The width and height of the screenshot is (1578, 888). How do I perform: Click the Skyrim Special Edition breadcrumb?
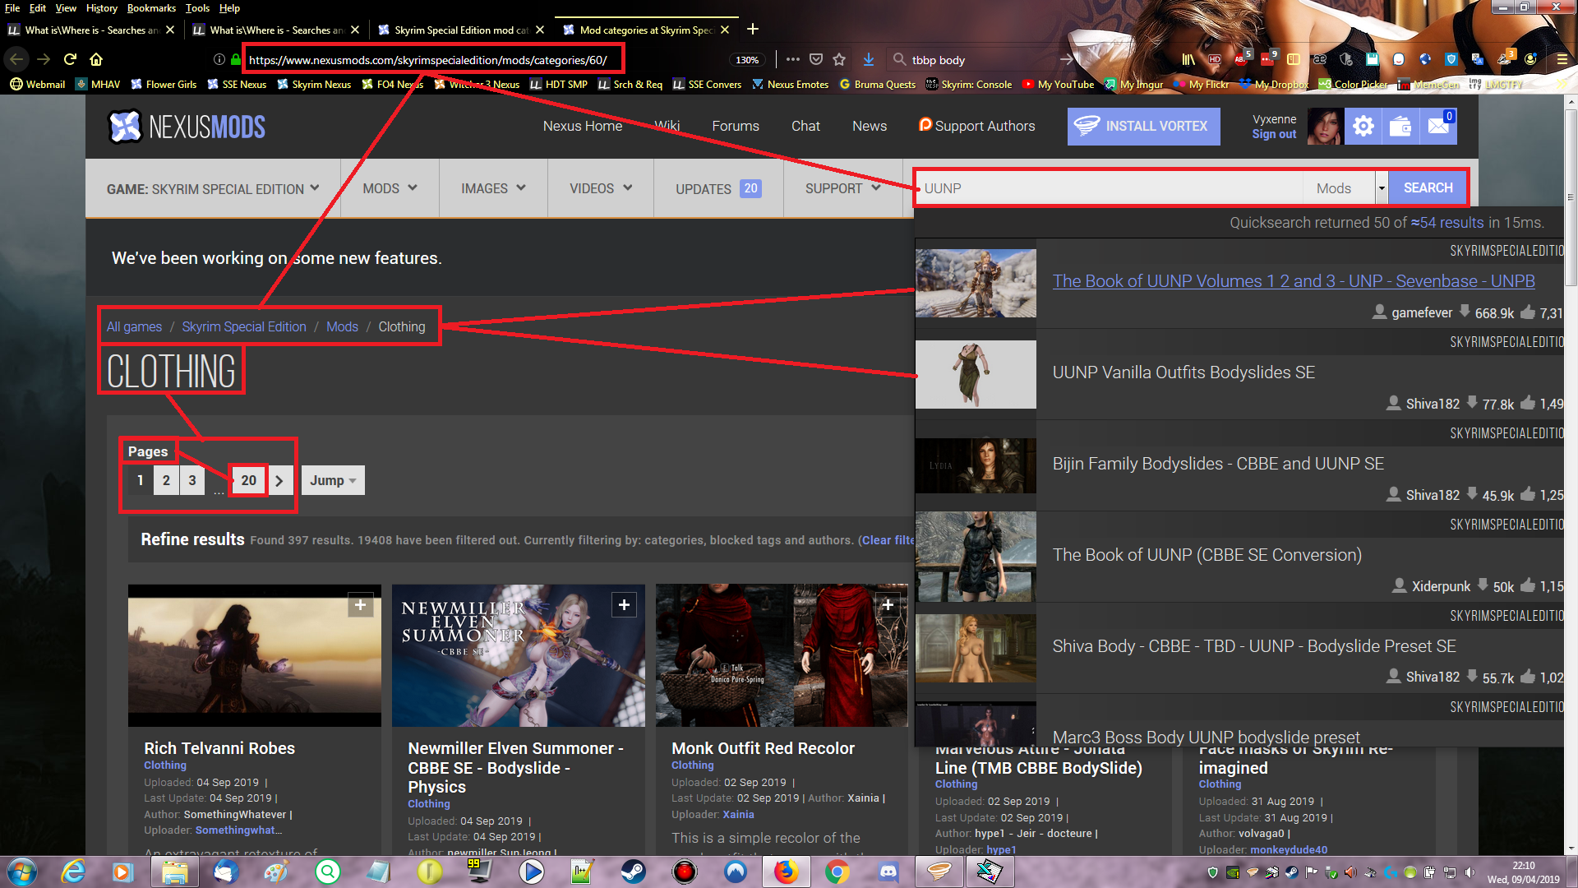[244, 327]
